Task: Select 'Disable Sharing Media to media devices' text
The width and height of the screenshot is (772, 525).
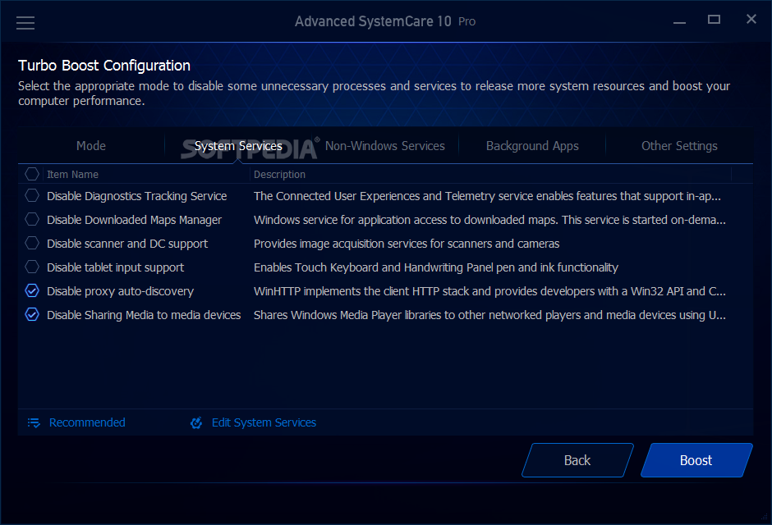Action: [144, 315]
